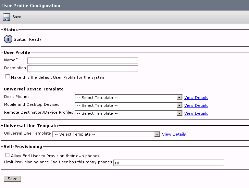The width and height of the screenshot is (249, 188).
Task: Click the Universal Device Template section heading
Action: point(34,89)
